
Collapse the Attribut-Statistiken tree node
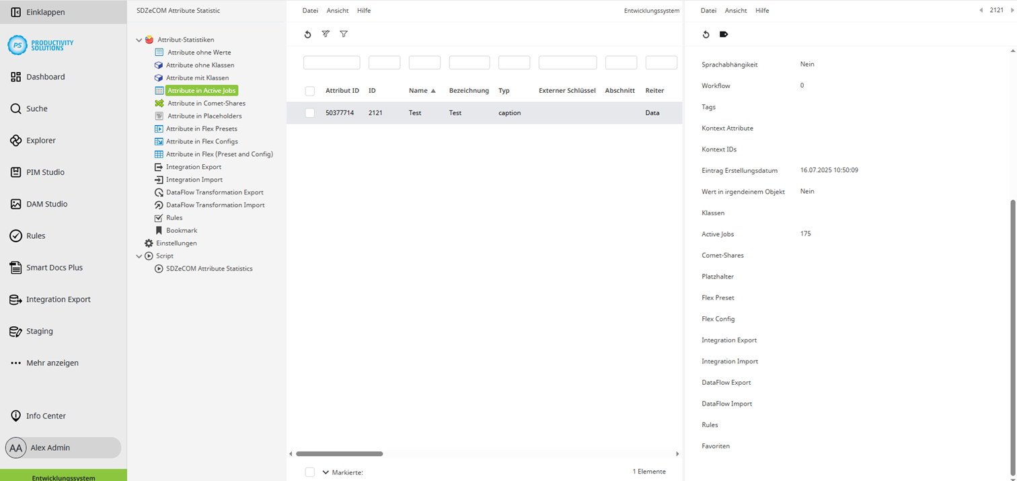[139, 39]
